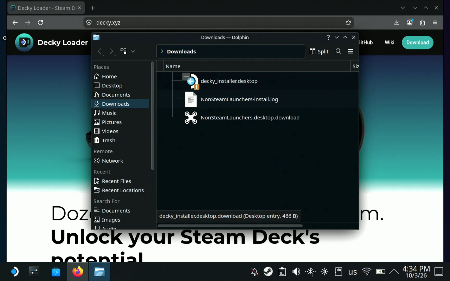
Task: Select the Places Documents folder
Action: [120, 95]
